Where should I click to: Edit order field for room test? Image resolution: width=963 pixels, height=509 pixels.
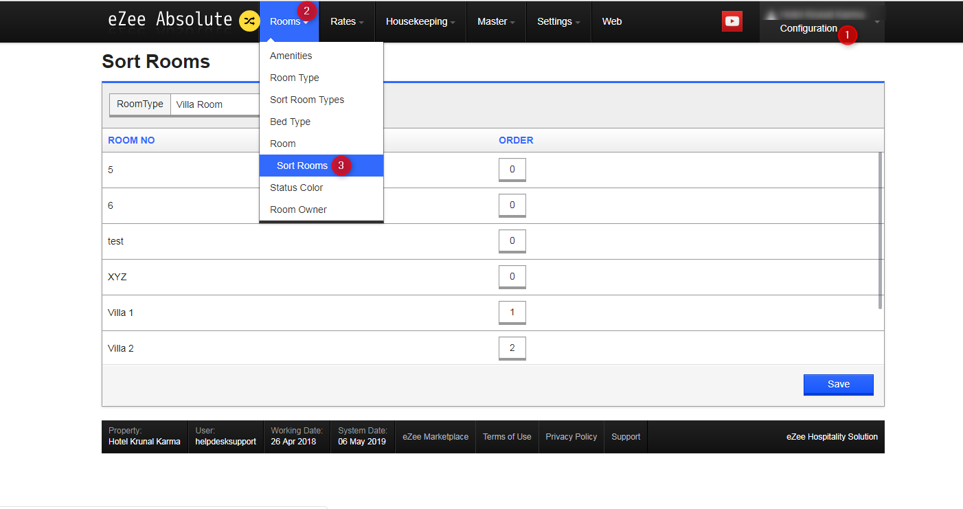512,241
